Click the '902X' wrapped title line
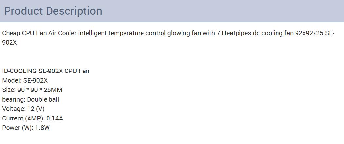The height and width of the screenshot is (144, 344). coord(10,42)
